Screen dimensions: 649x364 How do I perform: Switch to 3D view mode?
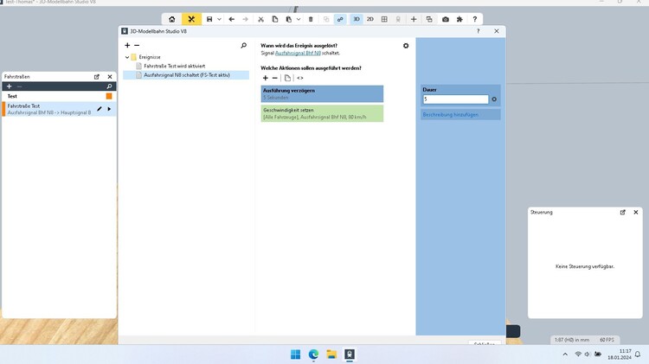[357, 19]
